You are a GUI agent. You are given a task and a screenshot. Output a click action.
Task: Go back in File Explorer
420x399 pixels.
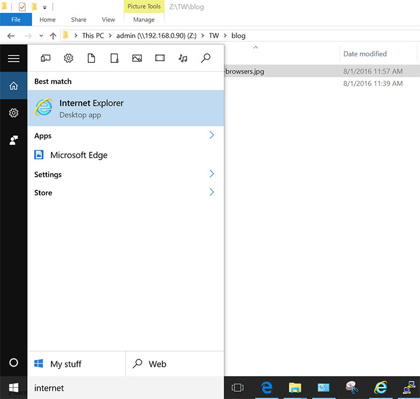tap(11, 35)
